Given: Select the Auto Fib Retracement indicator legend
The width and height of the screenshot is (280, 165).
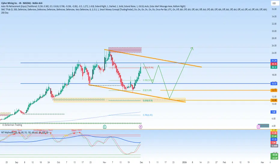Looking at the screenshot, I should click(x=93, y=6).
